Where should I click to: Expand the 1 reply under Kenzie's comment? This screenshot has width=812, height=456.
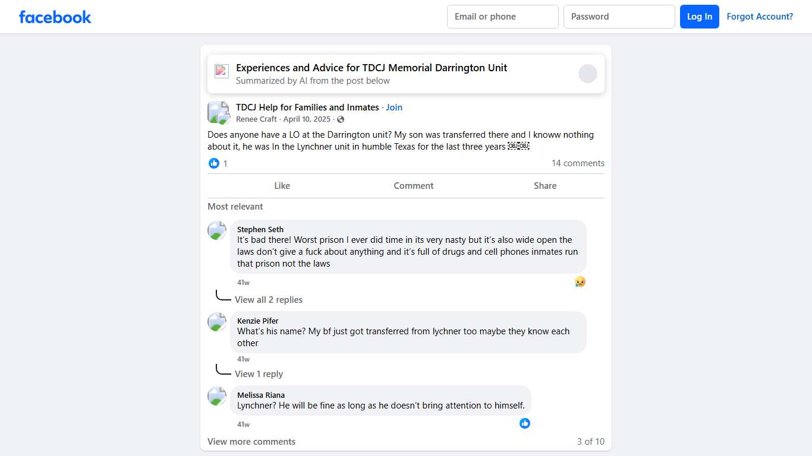tap(259, 374)
